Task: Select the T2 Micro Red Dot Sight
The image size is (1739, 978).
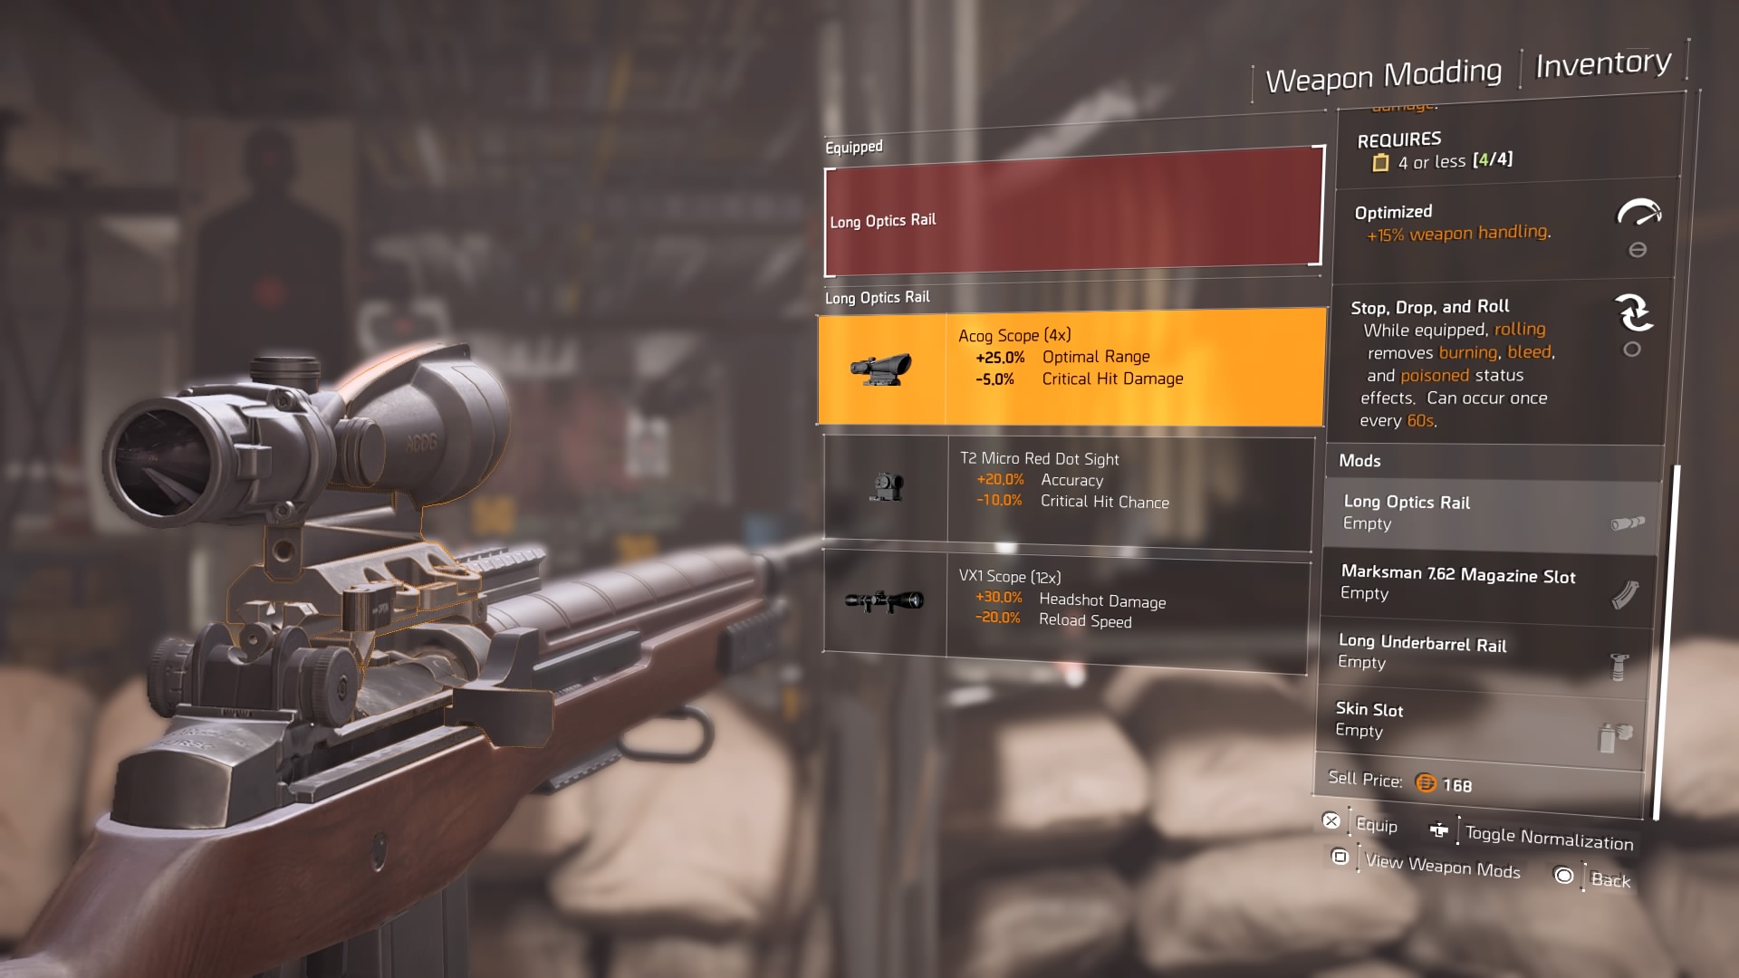Action: [x=1065, y=483]
